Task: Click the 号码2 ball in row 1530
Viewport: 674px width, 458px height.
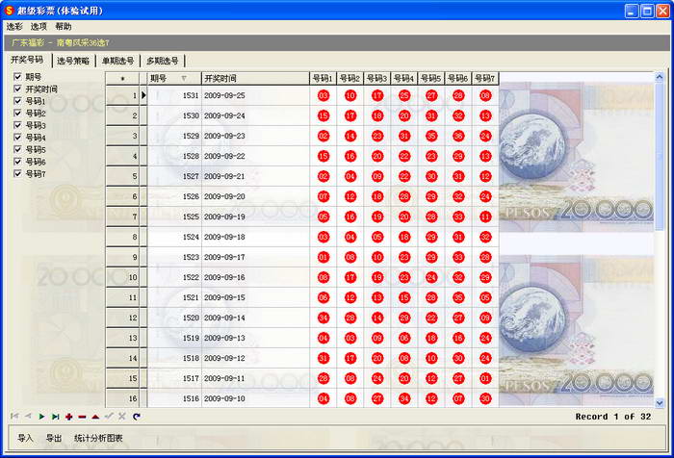Action: [x=350, y=115]
